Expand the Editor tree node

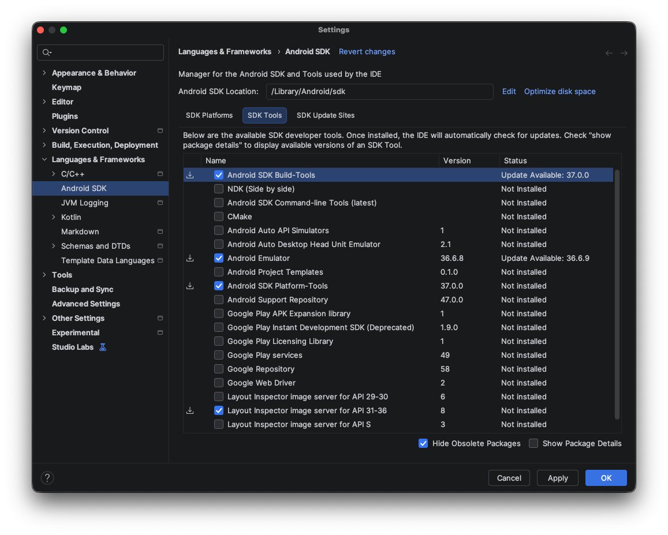coord(44,102)
